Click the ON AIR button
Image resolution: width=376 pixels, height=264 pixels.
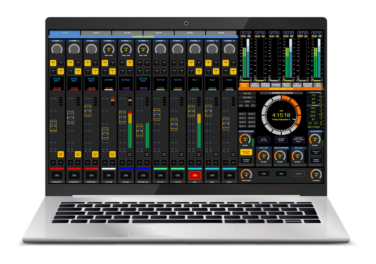[247, 93]
